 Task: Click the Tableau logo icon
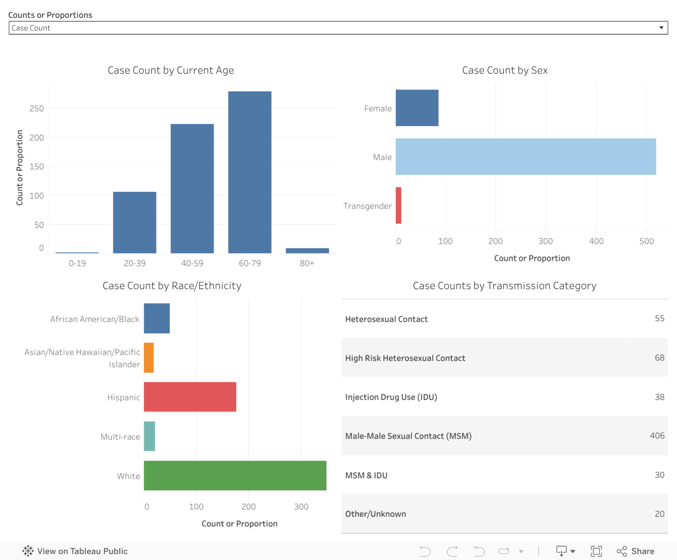28,551
